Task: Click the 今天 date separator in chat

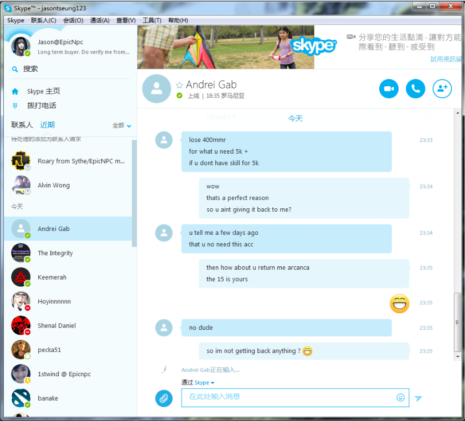Action: (x=296, y=119)
